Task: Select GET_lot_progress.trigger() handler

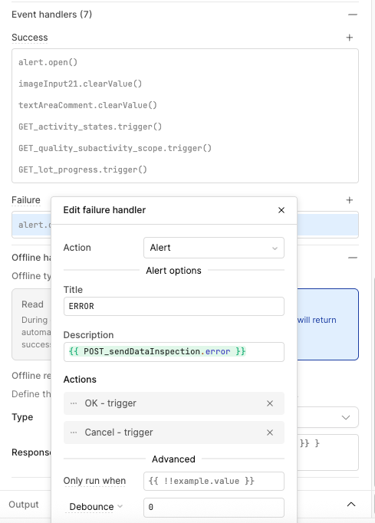Action: 185,169
